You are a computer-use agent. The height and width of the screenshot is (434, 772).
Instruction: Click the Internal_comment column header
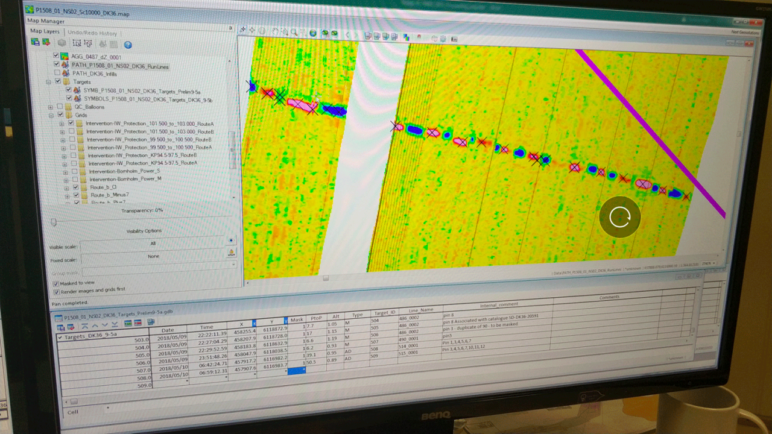pyautogui.click(x=499, y=304)
